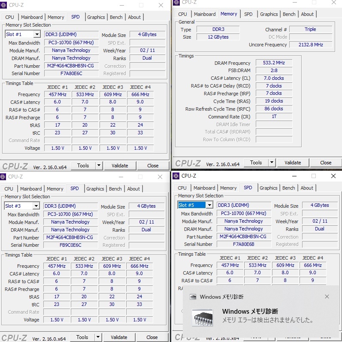The height and width of the screenshot is (342, 342).
Task: Click Validate button in Memory window
Action: 293,163
